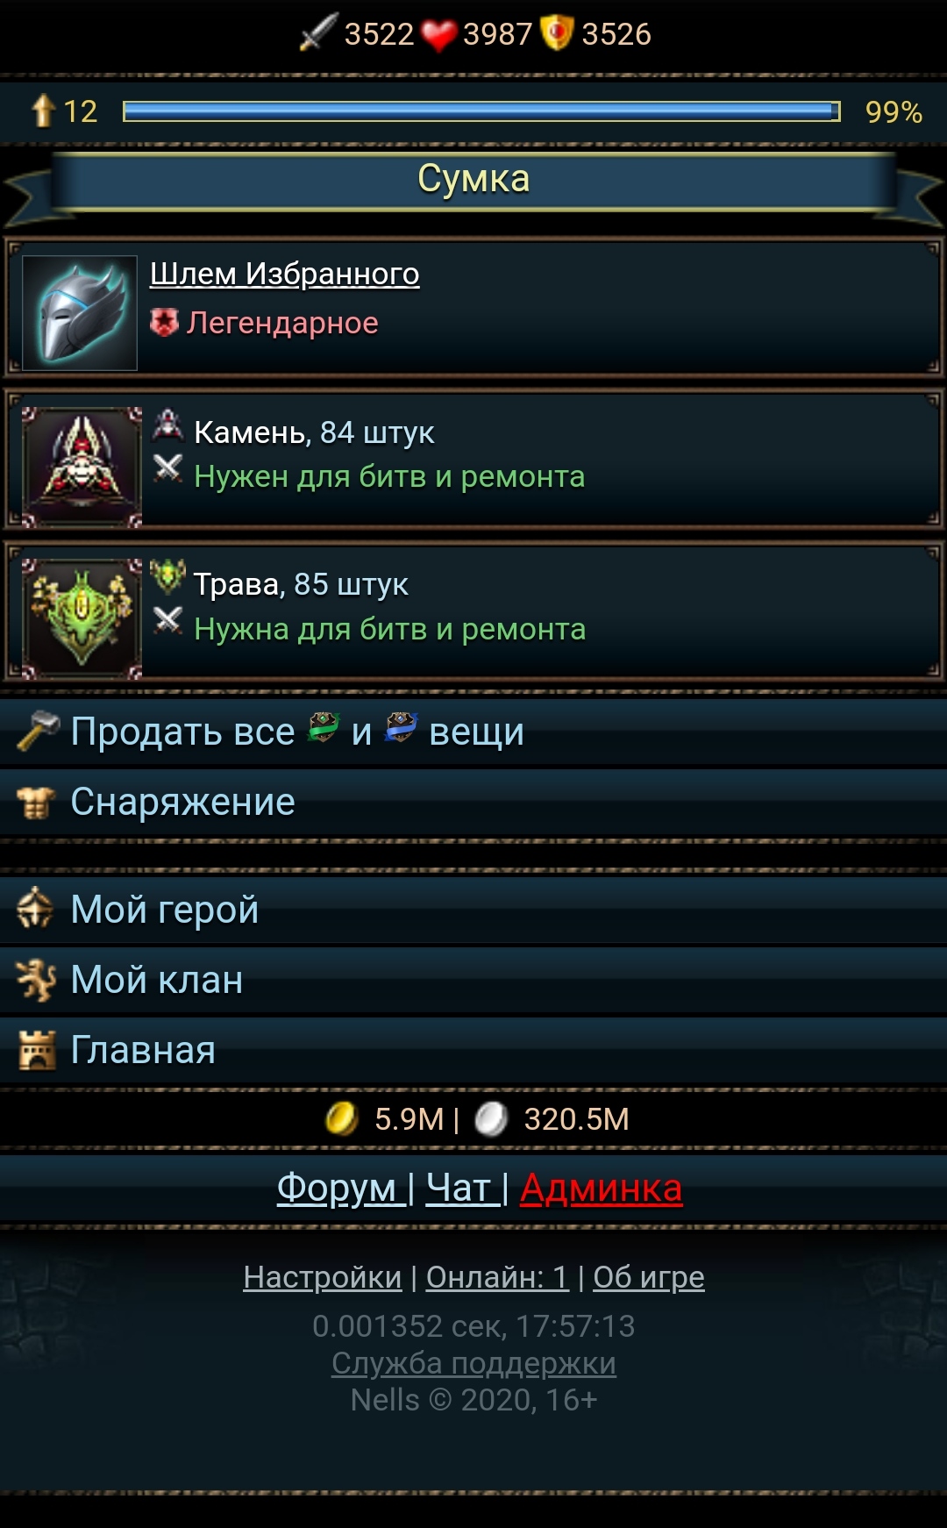
Task: Open Настройки settings link
Action: pos(322,1277)
